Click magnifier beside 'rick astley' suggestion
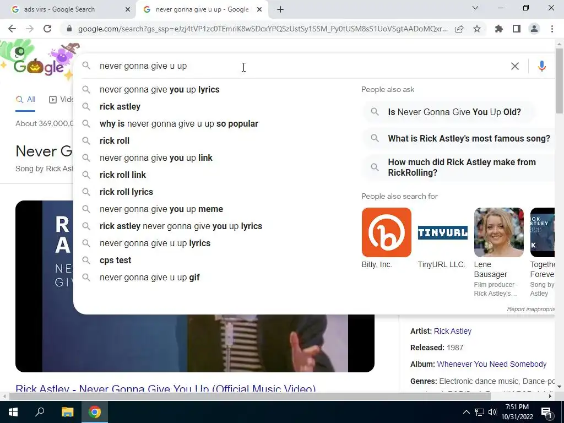The image size is (564, 423). [x=86, y=106]
